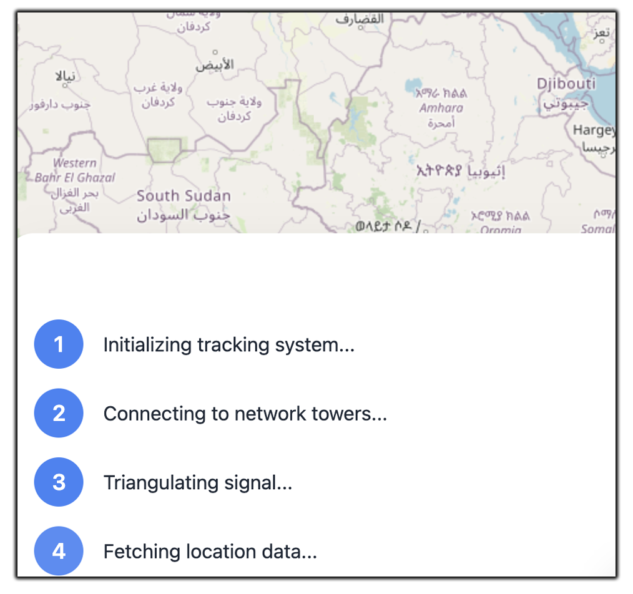
Task: Click the نيالا city label
Action: (66, 76)
